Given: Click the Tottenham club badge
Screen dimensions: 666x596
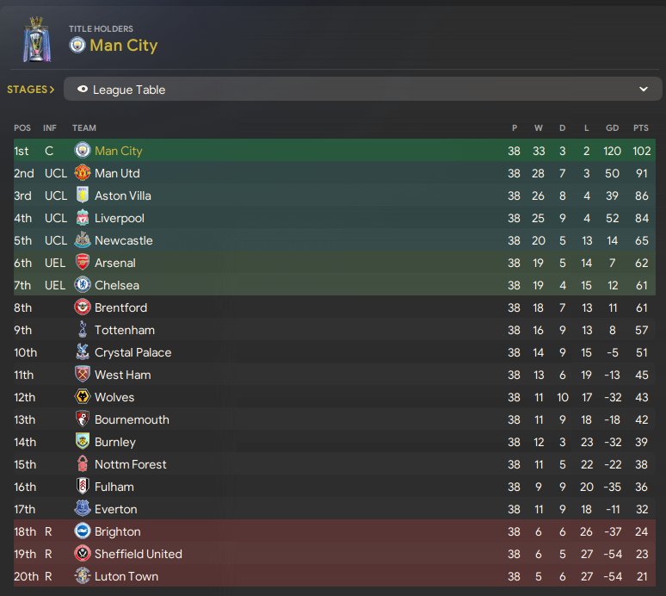Looking at the screenshot, I should (83, 330).
